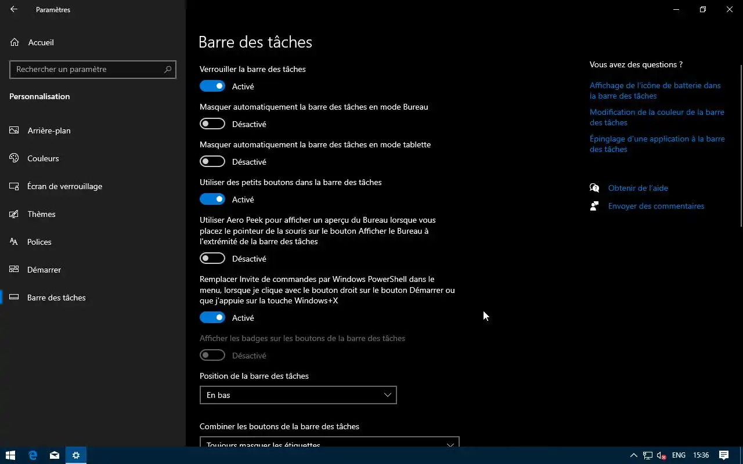Image resolution: width=743 pixels, height=464 pixels.
Task: Click the Couleurs palette icon
Action: [15, 158]
